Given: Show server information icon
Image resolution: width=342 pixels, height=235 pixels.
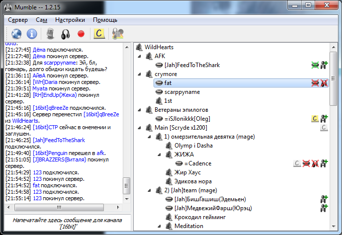Looking at the screenshot, I should [32, 34].
